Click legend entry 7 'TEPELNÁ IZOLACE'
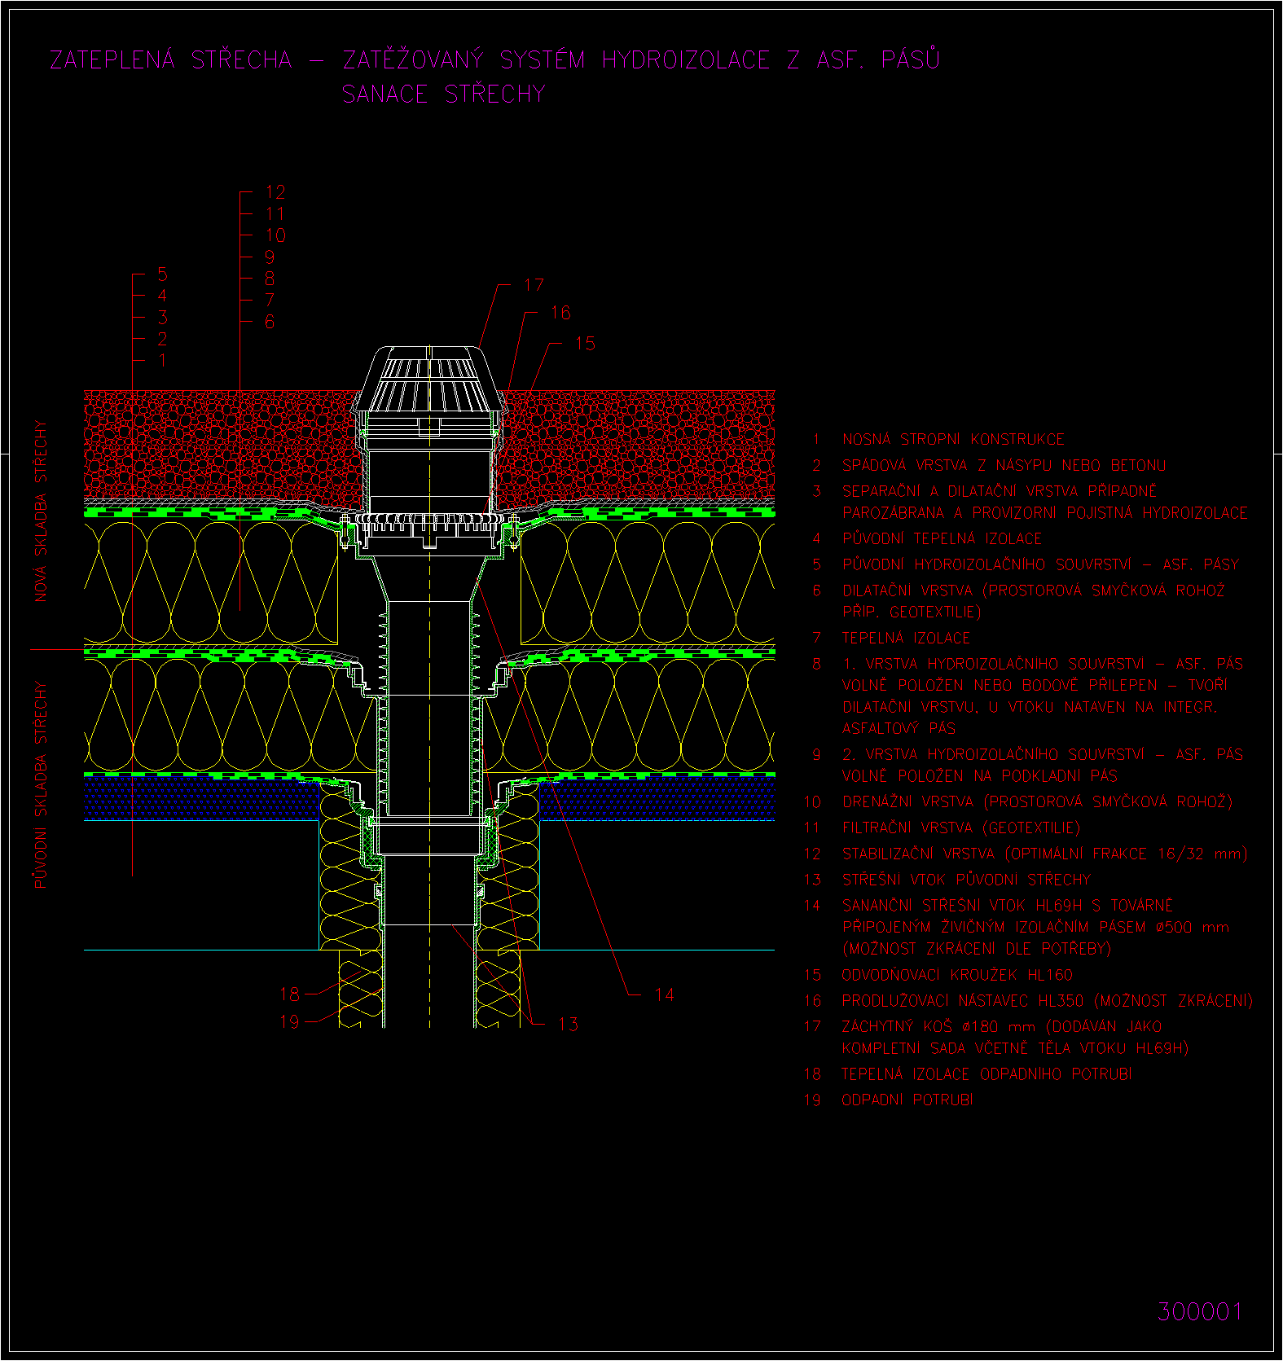 (x=906, y=638)
